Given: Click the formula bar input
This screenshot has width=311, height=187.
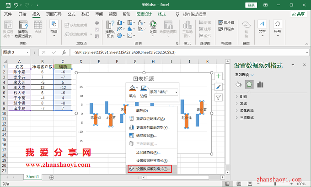Looking at the screenshot, I should tap(188, 52).
